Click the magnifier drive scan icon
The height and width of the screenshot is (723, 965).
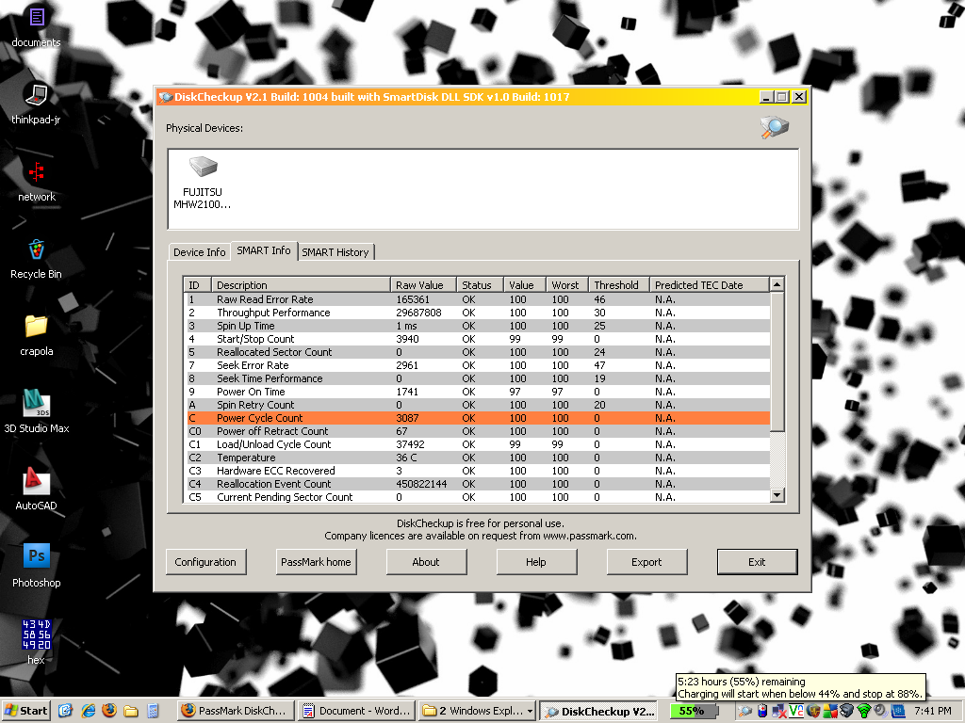click(x=775, y=127)
